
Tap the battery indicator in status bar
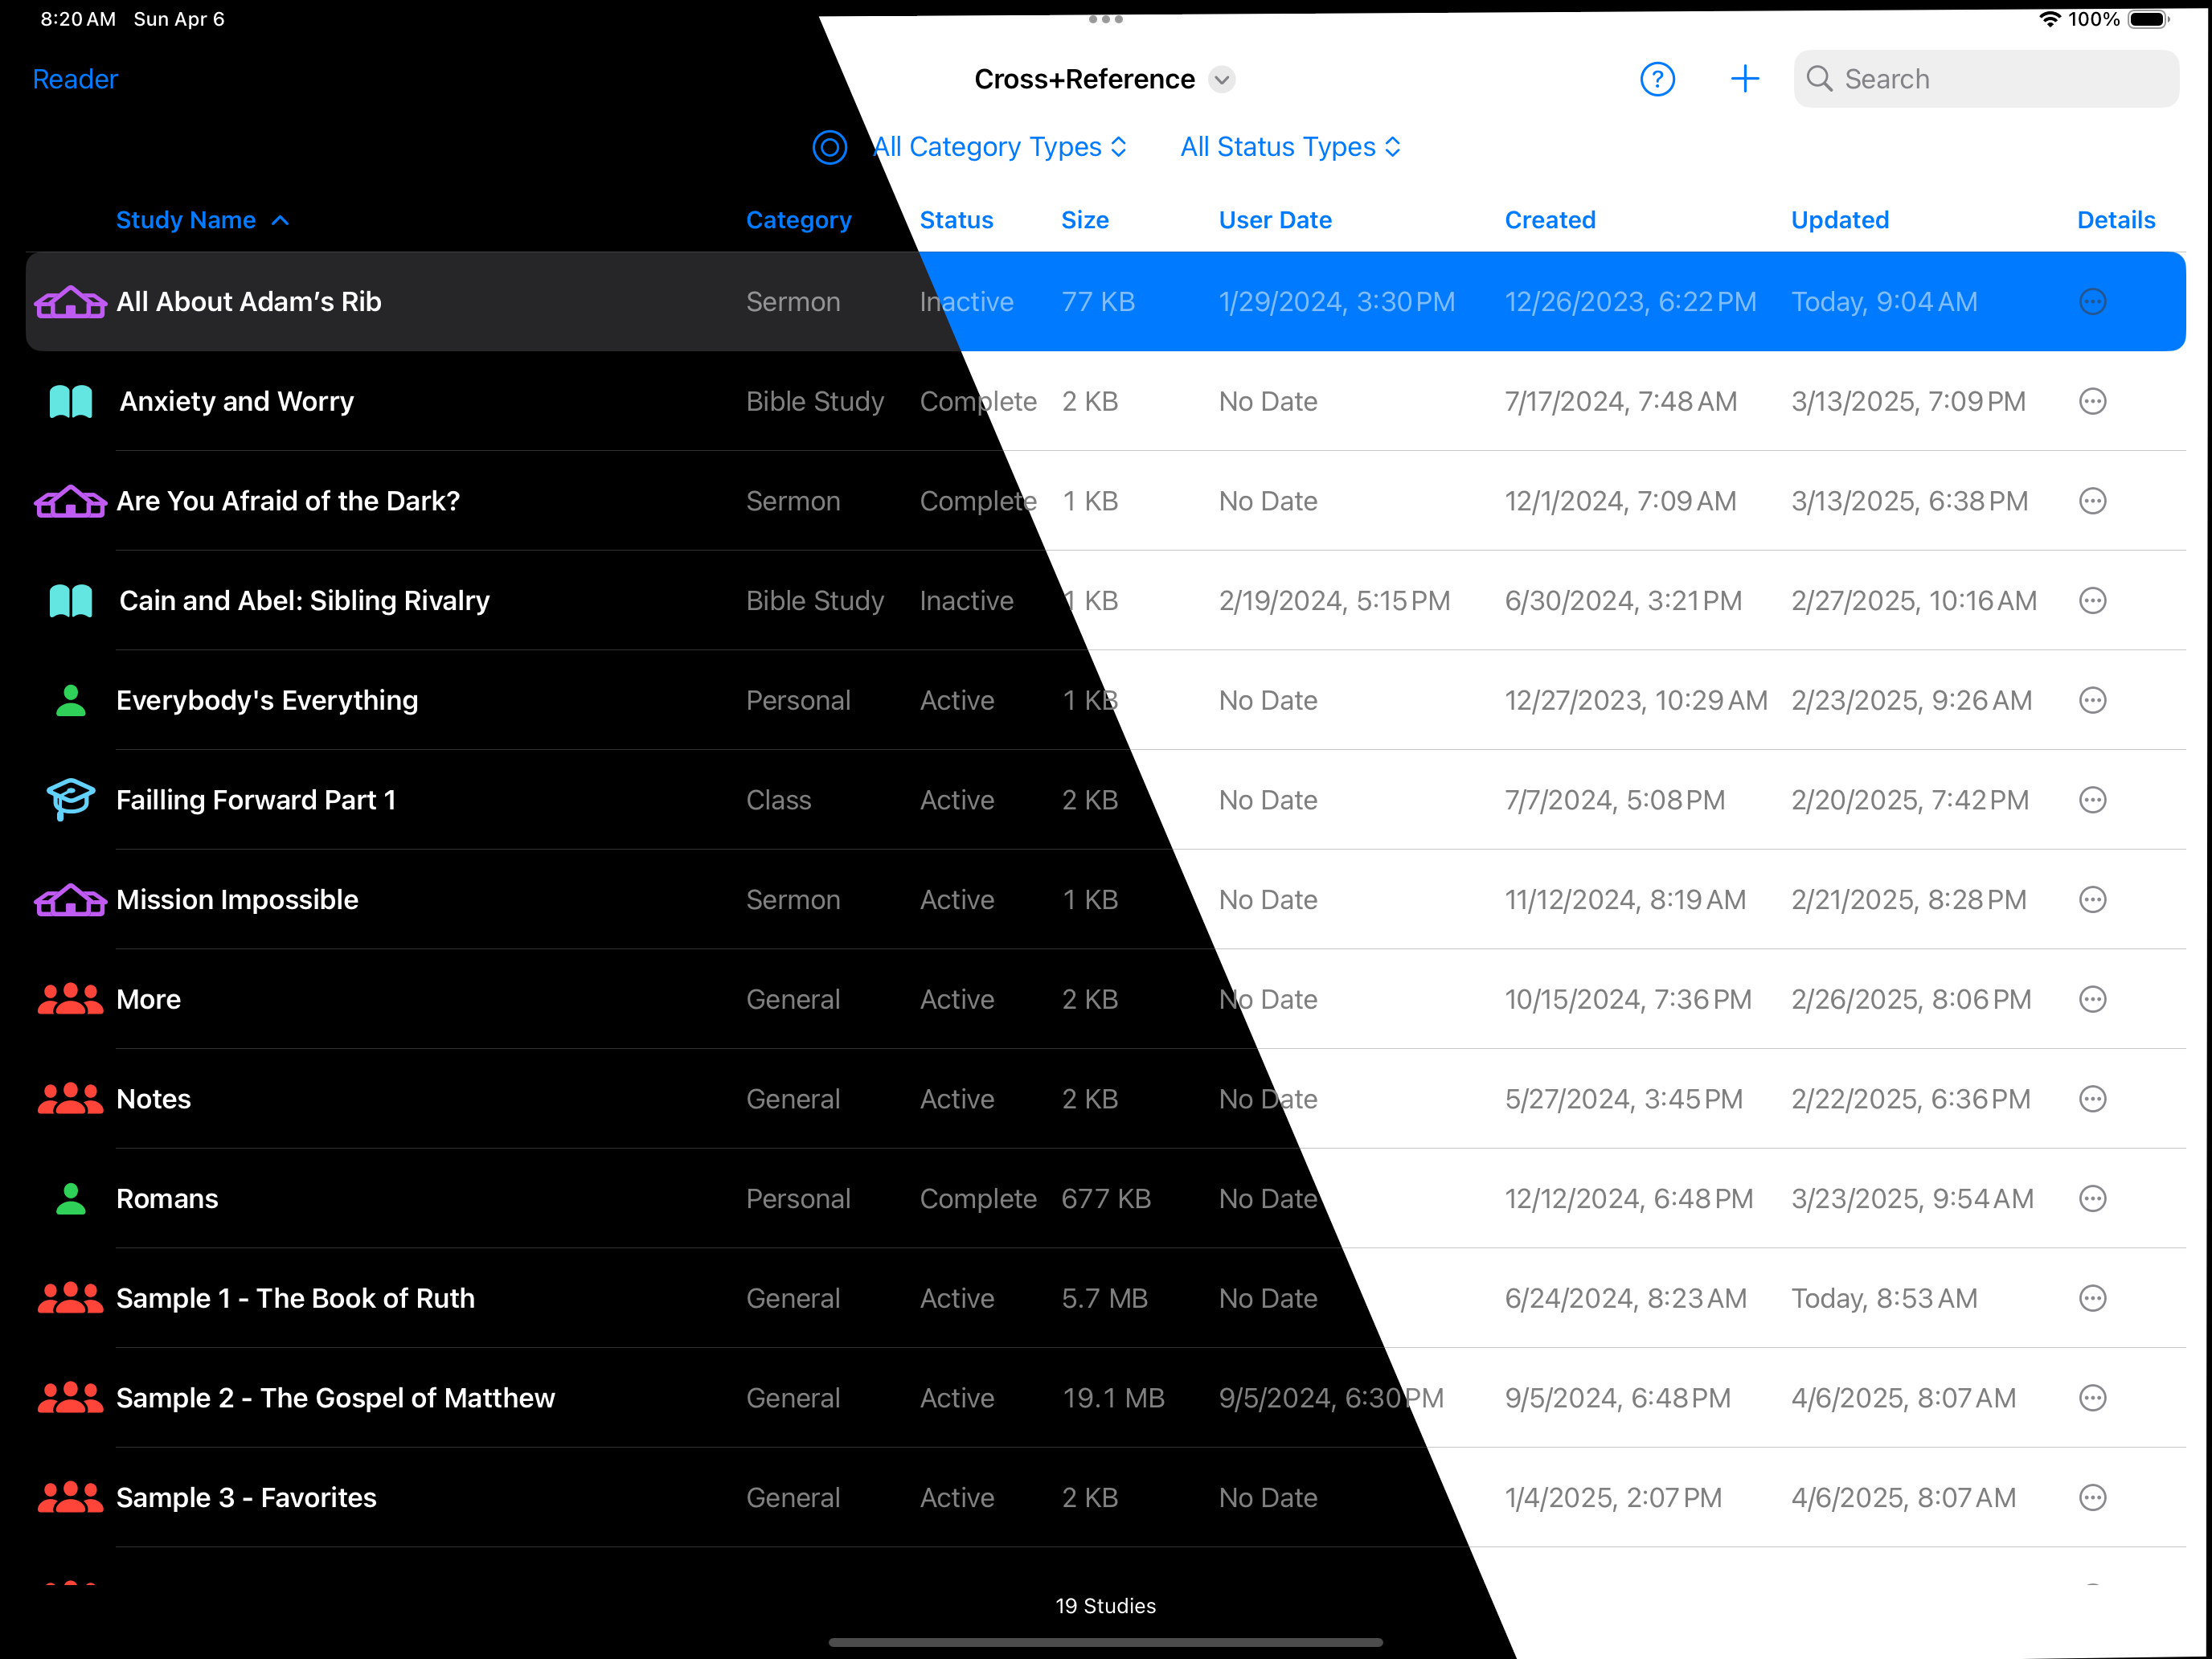point(2149,19)
